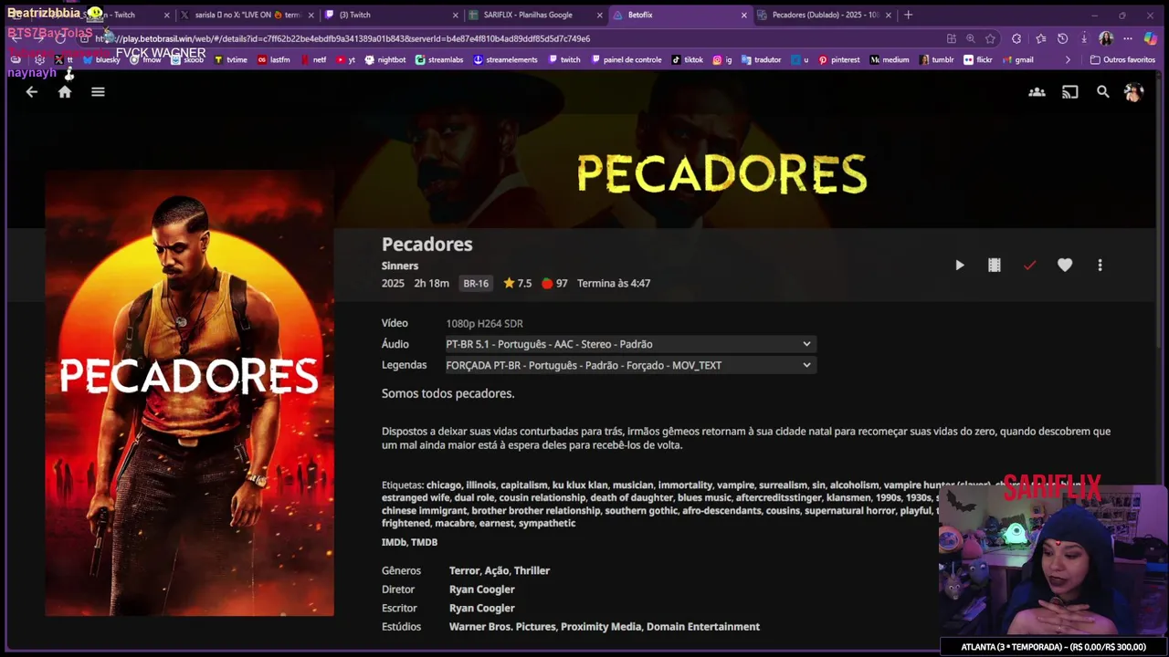Click the 'chicago' tag
1169x657 pixels.
[444, 485]
